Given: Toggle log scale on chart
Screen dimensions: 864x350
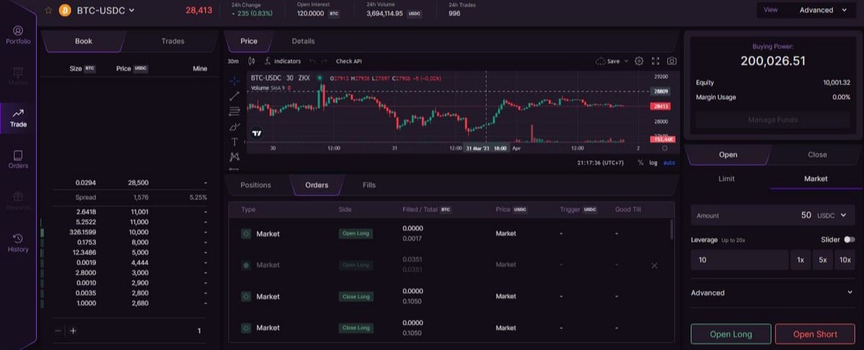Looking at the screenshot, I should tap(653, 163).
